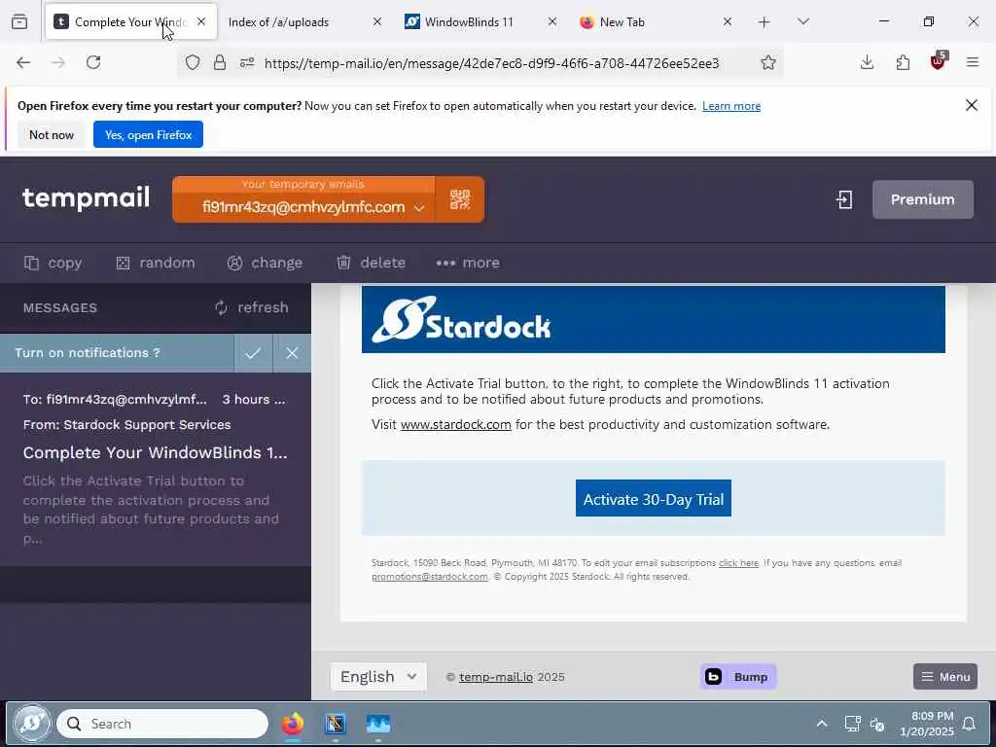Open email subscriptions click here link
This screenshot has height=747, width=996.
[x=738, y=563]
